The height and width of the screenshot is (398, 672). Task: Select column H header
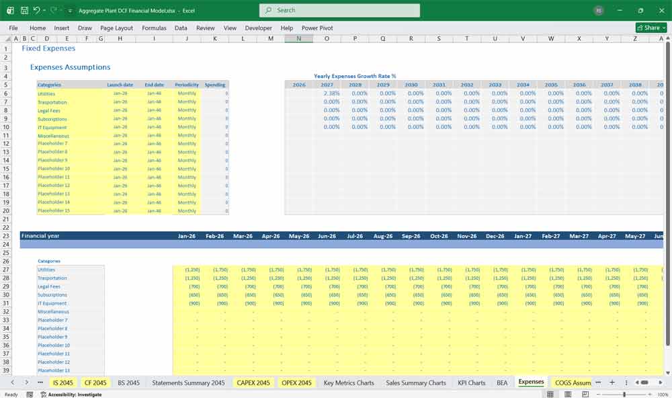point(120,38)
